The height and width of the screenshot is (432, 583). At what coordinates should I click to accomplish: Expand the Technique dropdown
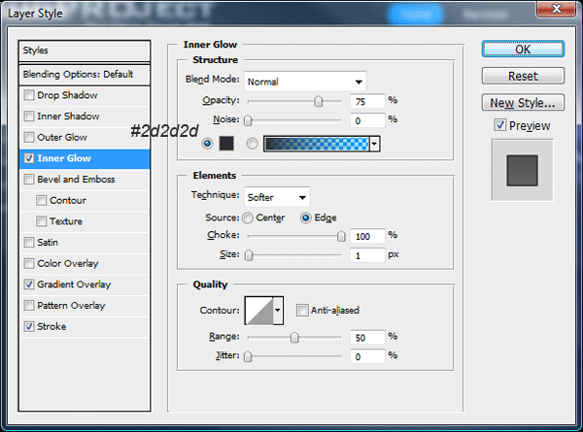pyautogui.click(x=277, y=196)
